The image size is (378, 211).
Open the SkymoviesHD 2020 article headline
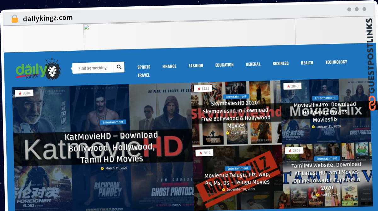coord(236,114)
